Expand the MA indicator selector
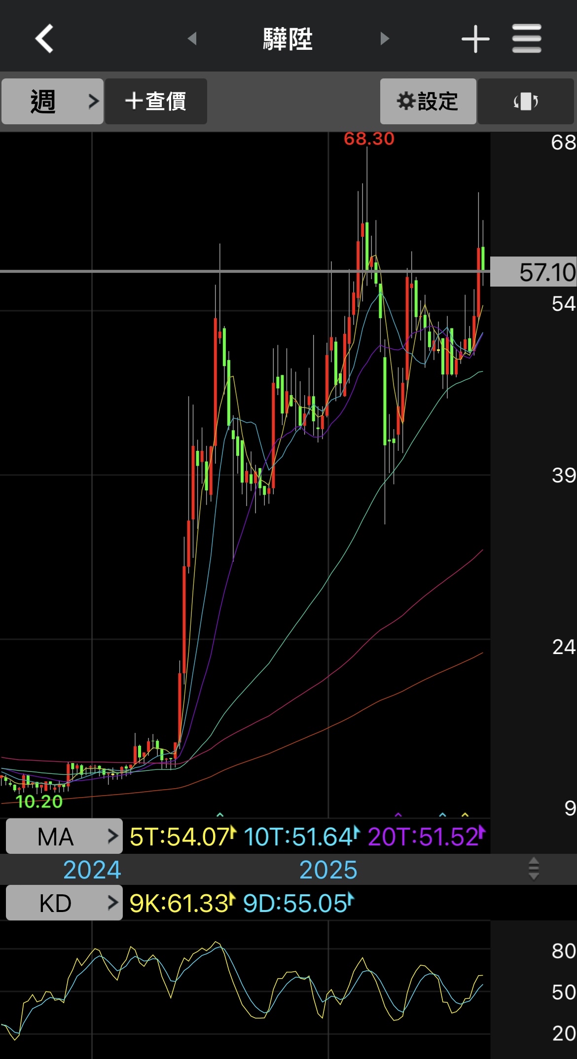 [x=64, y=837]
